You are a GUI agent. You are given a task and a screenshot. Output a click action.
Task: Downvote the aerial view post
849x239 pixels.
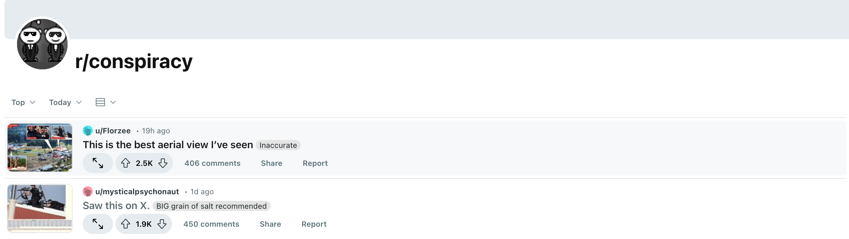pyautogui.click(x=163, y=163)
